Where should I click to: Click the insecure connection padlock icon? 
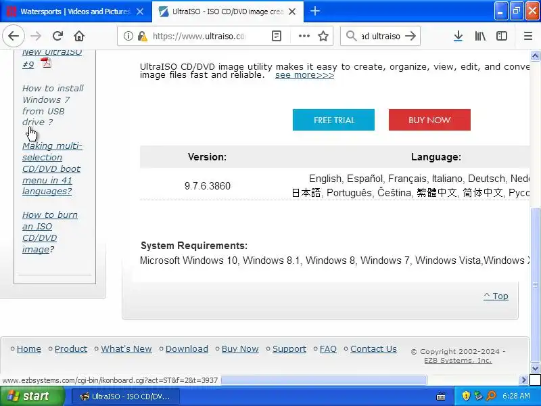click(x=142, y=36)
